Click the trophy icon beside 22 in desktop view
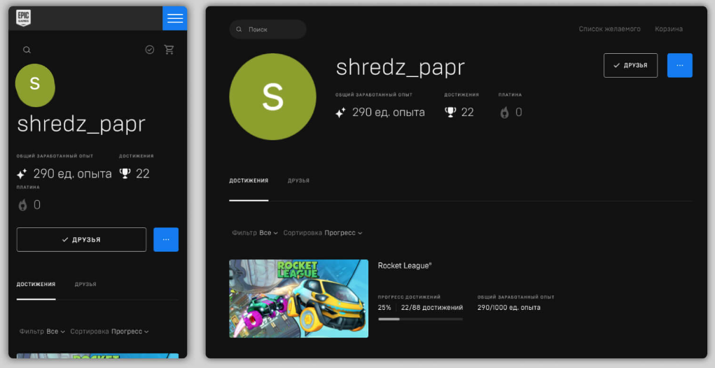 tap(450, 112)
